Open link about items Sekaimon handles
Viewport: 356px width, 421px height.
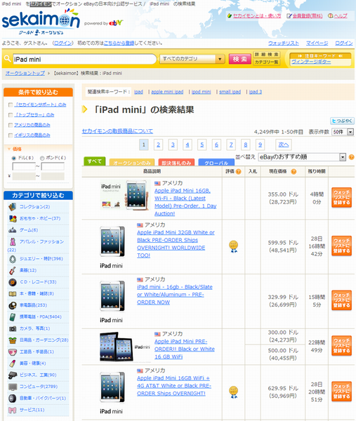coord(117,131)
